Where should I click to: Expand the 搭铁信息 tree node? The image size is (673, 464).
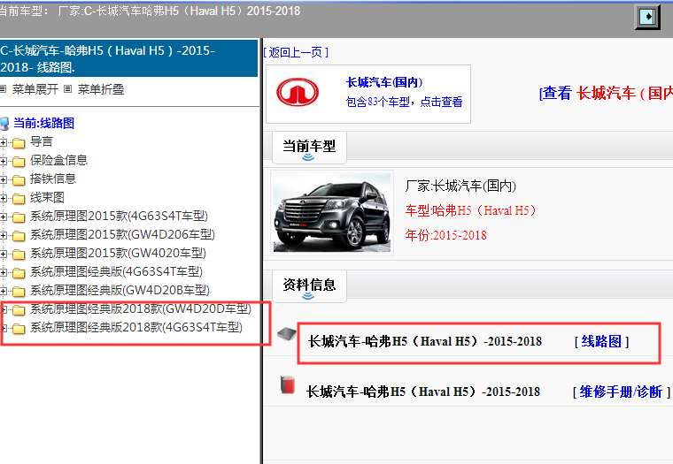tap(4, 180)
